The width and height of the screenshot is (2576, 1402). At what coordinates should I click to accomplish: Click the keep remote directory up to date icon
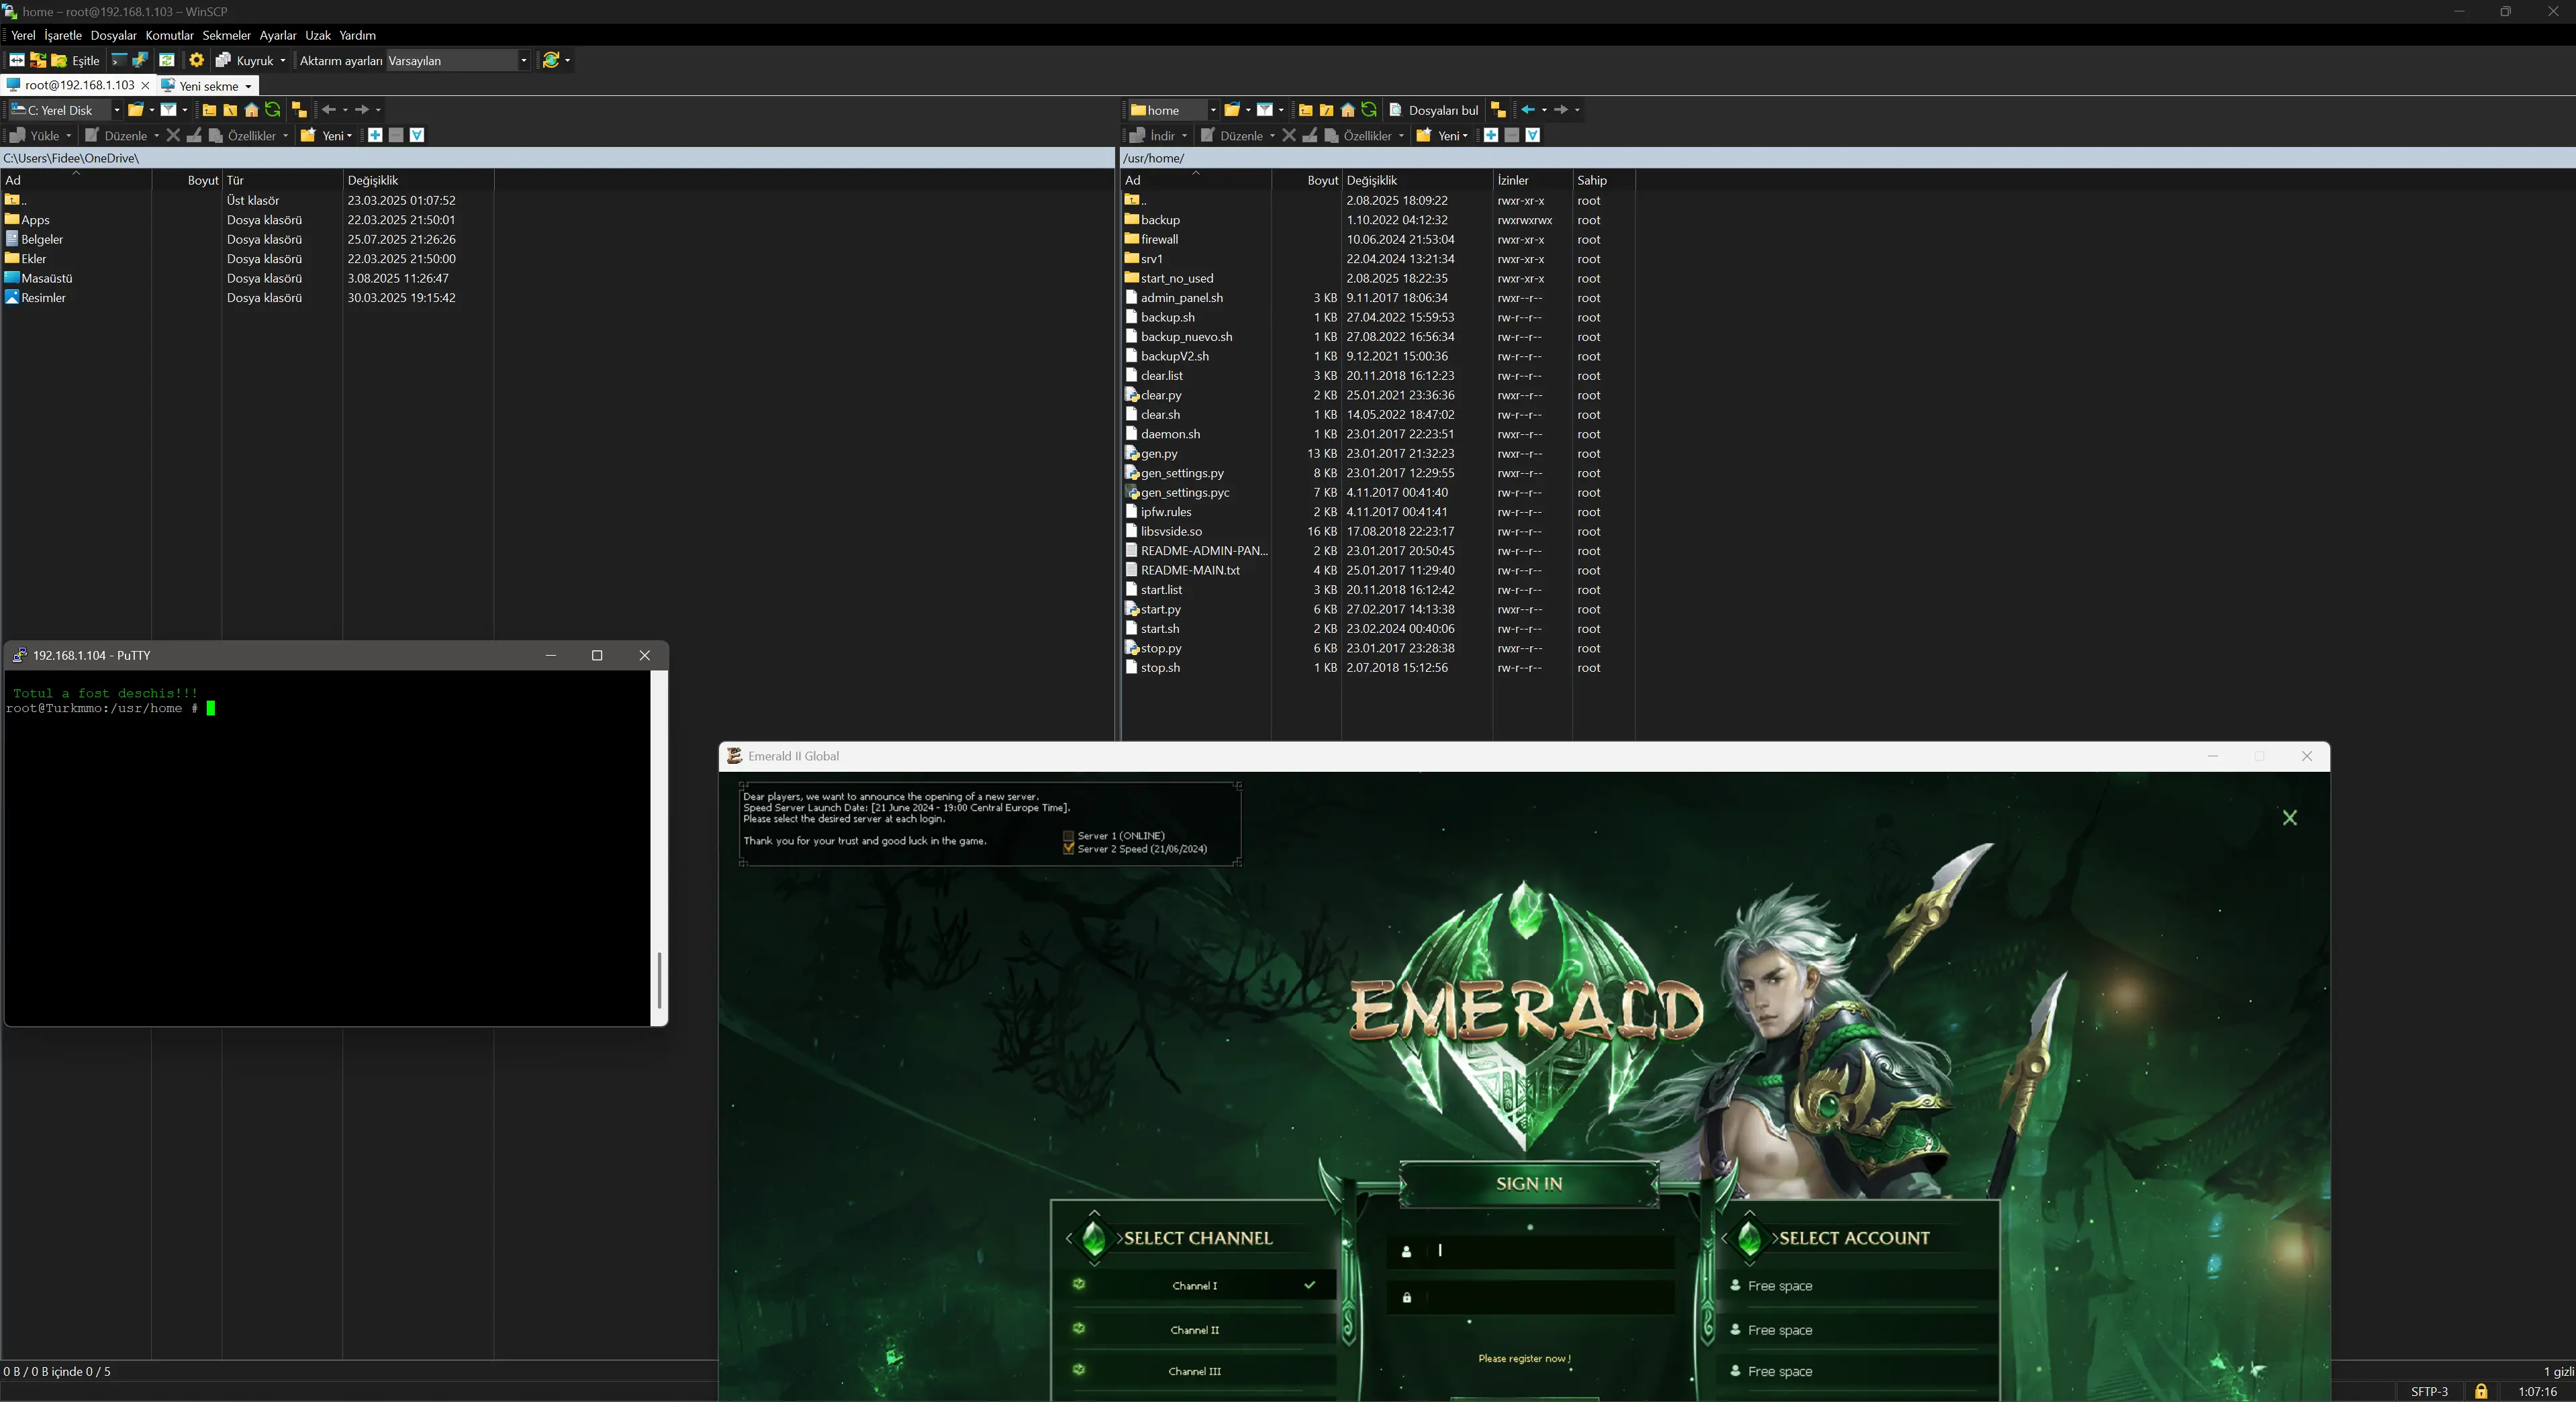(167, 60)
